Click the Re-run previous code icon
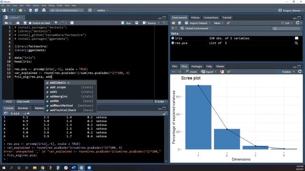Image resolution: width=305 pixels, height=171 pixels. [137, 23]
